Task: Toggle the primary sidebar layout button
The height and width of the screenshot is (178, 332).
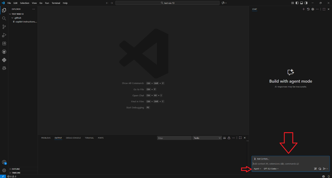Action: click(x=297, y=3)
